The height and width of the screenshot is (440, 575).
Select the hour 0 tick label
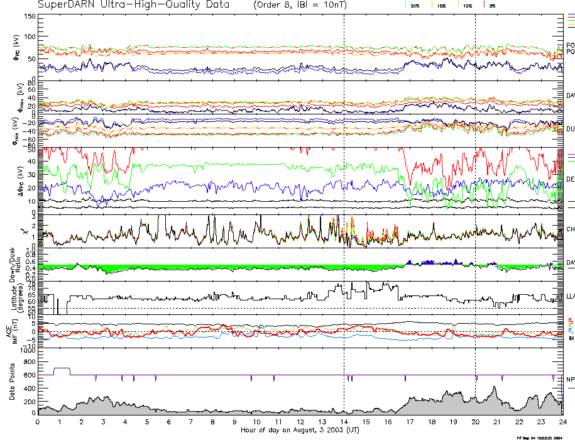[38, 422]
